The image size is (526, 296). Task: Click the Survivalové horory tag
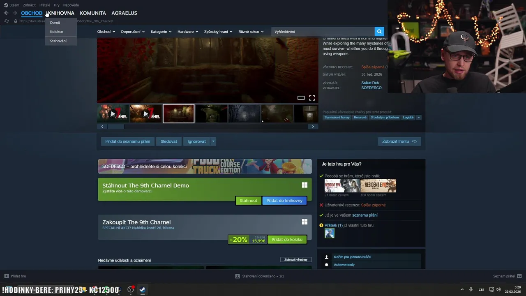click(337, 118)
